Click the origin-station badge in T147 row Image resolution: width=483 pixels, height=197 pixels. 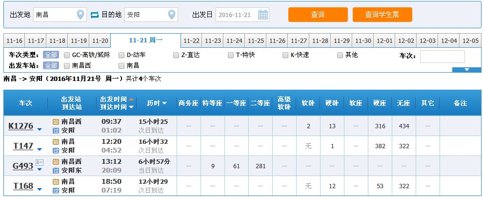coord(56,142)
